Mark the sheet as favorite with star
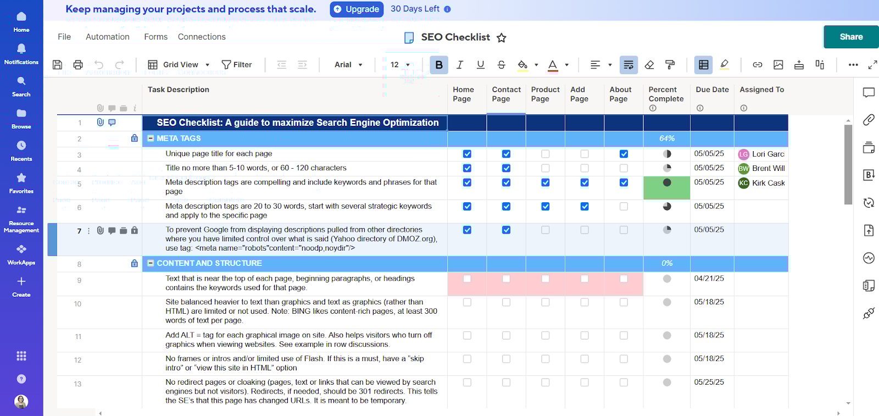Screen dimensions: 879x416 click(x=501, y=38)
